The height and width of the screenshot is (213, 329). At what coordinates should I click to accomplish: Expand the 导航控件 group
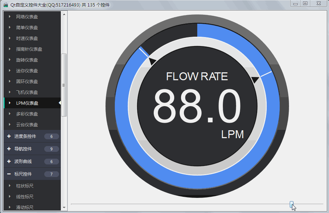pos(23,149)
